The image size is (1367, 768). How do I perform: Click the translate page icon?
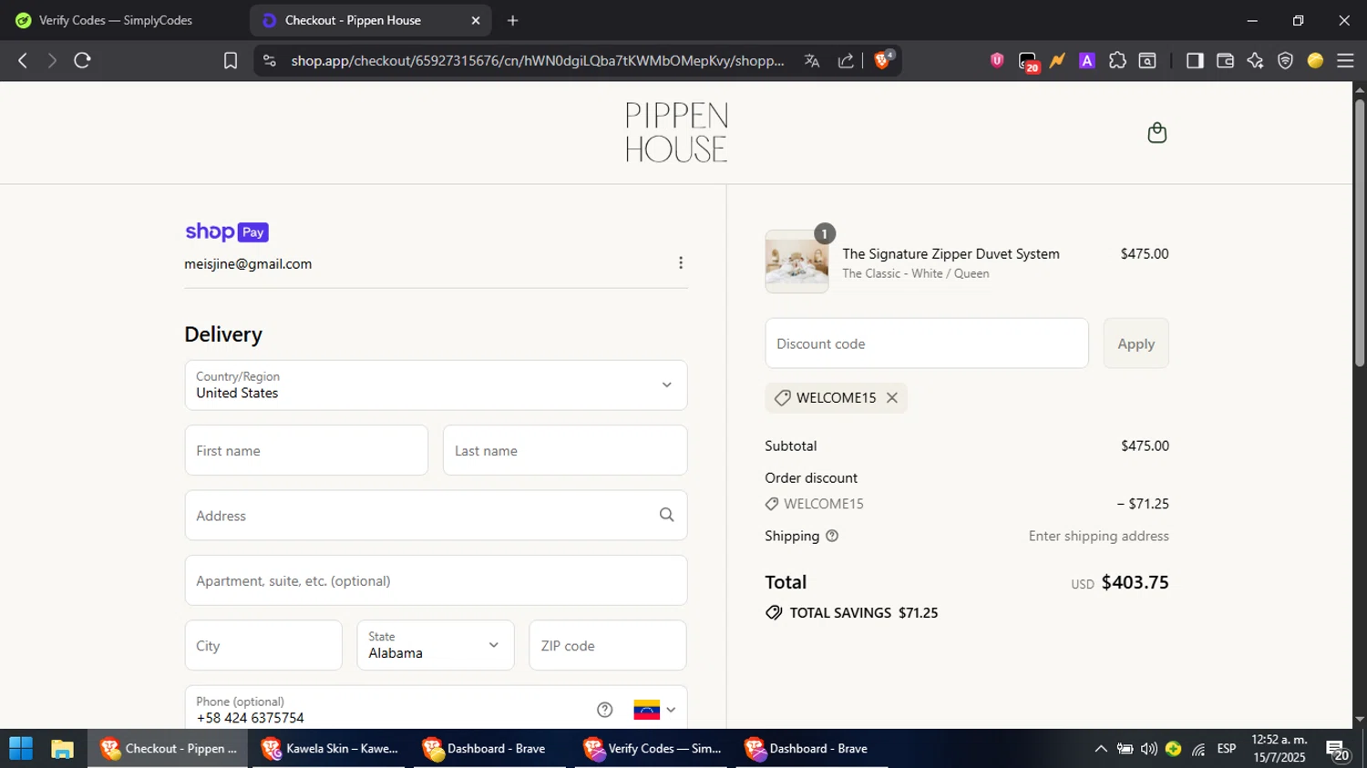coord(812,60)
